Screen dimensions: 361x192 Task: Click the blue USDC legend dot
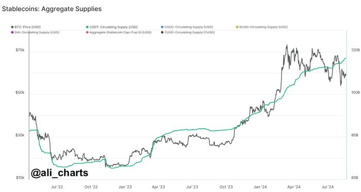point(162,27)
